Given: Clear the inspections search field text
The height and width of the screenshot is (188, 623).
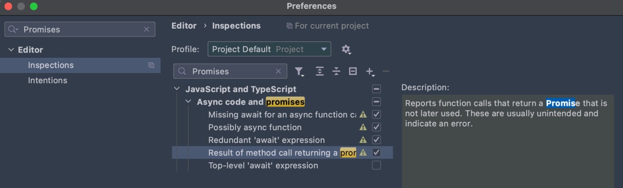Looking at the screenshot, I should click(x=278, y=71).
